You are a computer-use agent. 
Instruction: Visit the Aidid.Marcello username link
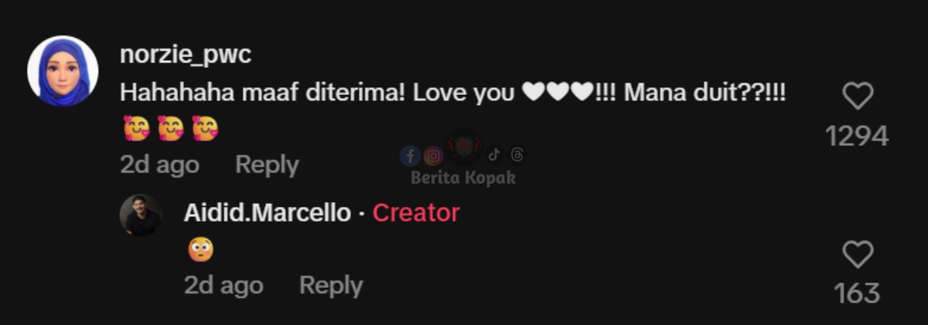pos(267,213)
